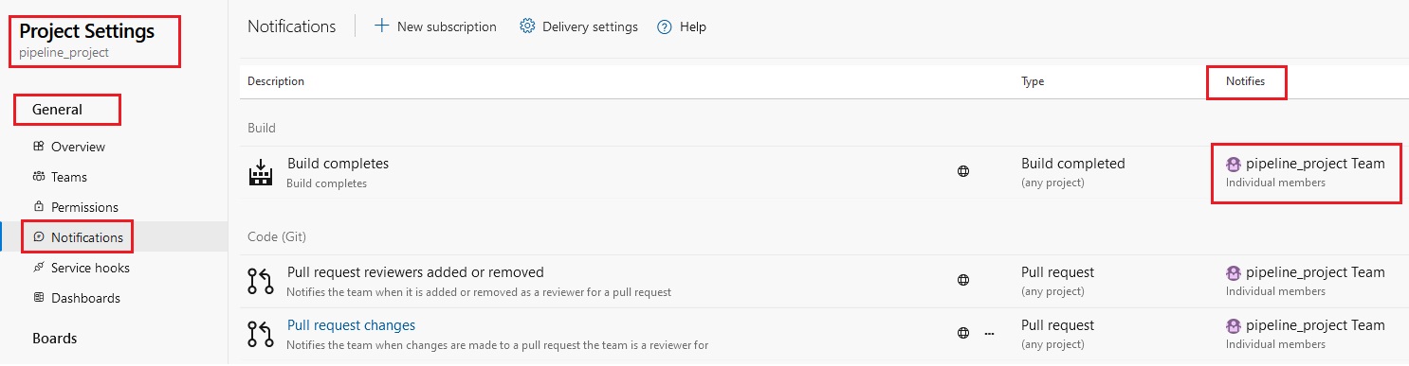Screen dimensions: 1409x366
Task: Click the 'Notifies the team when changes are made' description
Action: pyautogui.click(x=498, y=345)
